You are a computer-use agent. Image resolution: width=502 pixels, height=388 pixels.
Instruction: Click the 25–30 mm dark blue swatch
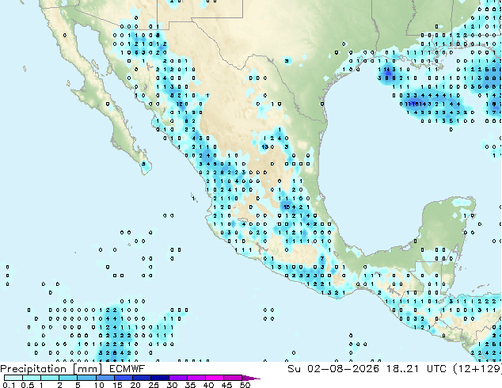click(x=159, y=378)
